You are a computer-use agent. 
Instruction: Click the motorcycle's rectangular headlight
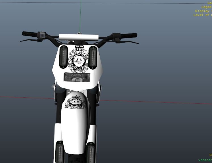click(x=77, y=77)
